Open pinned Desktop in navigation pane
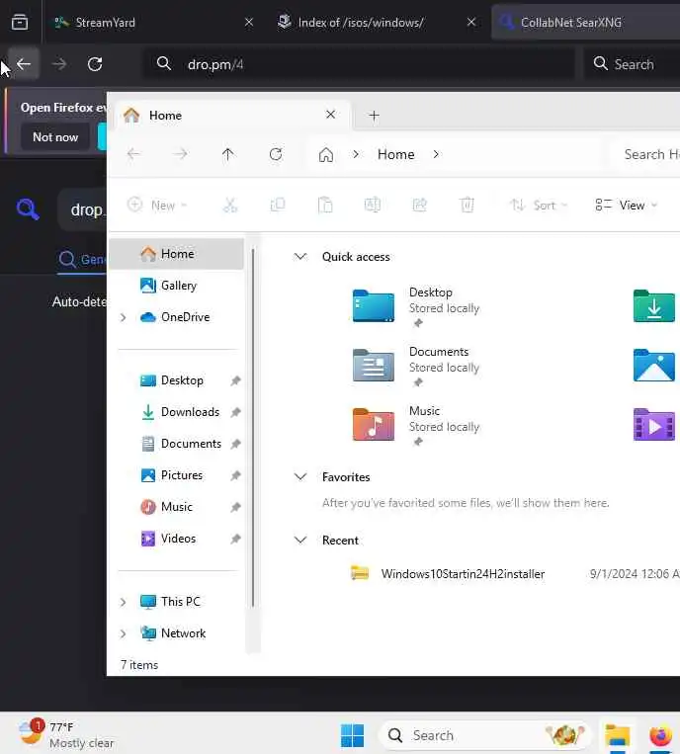The image size is (680, 754). pyautogui.click(x=177, y=380)
